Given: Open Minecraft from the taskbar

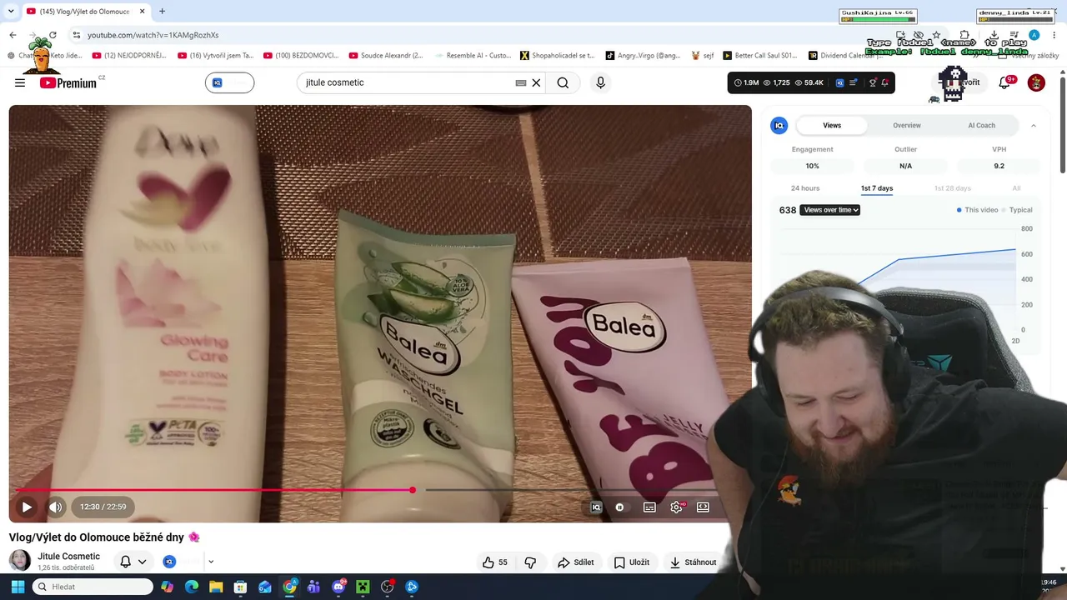Looking at the screenshot, I should click(363, 587).
